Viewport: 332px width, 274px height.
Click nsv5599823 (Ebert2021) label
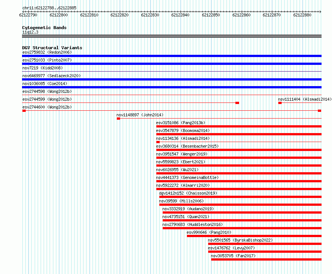[x=181, y=162]
